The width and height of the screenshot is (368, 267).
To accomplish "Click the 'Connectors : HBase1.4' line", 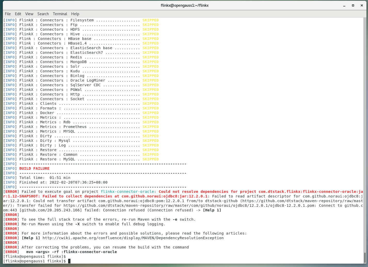I will [x=81, y=43].
